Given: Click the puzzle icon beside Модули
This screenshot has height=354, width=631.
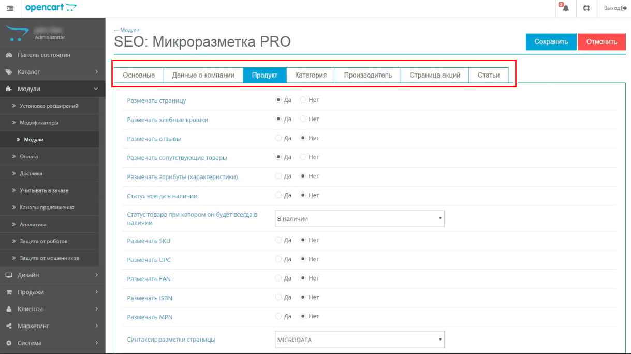Looking at the screenshot, I should tap(9, 89).
